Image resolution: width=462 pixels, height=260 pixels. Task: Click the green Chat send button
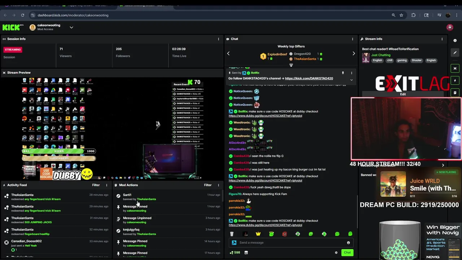click(347, 253)
